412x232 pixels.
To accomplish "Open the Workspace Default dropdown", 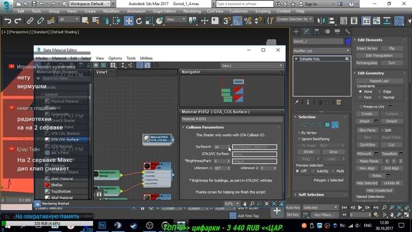I will coord(90,4).
